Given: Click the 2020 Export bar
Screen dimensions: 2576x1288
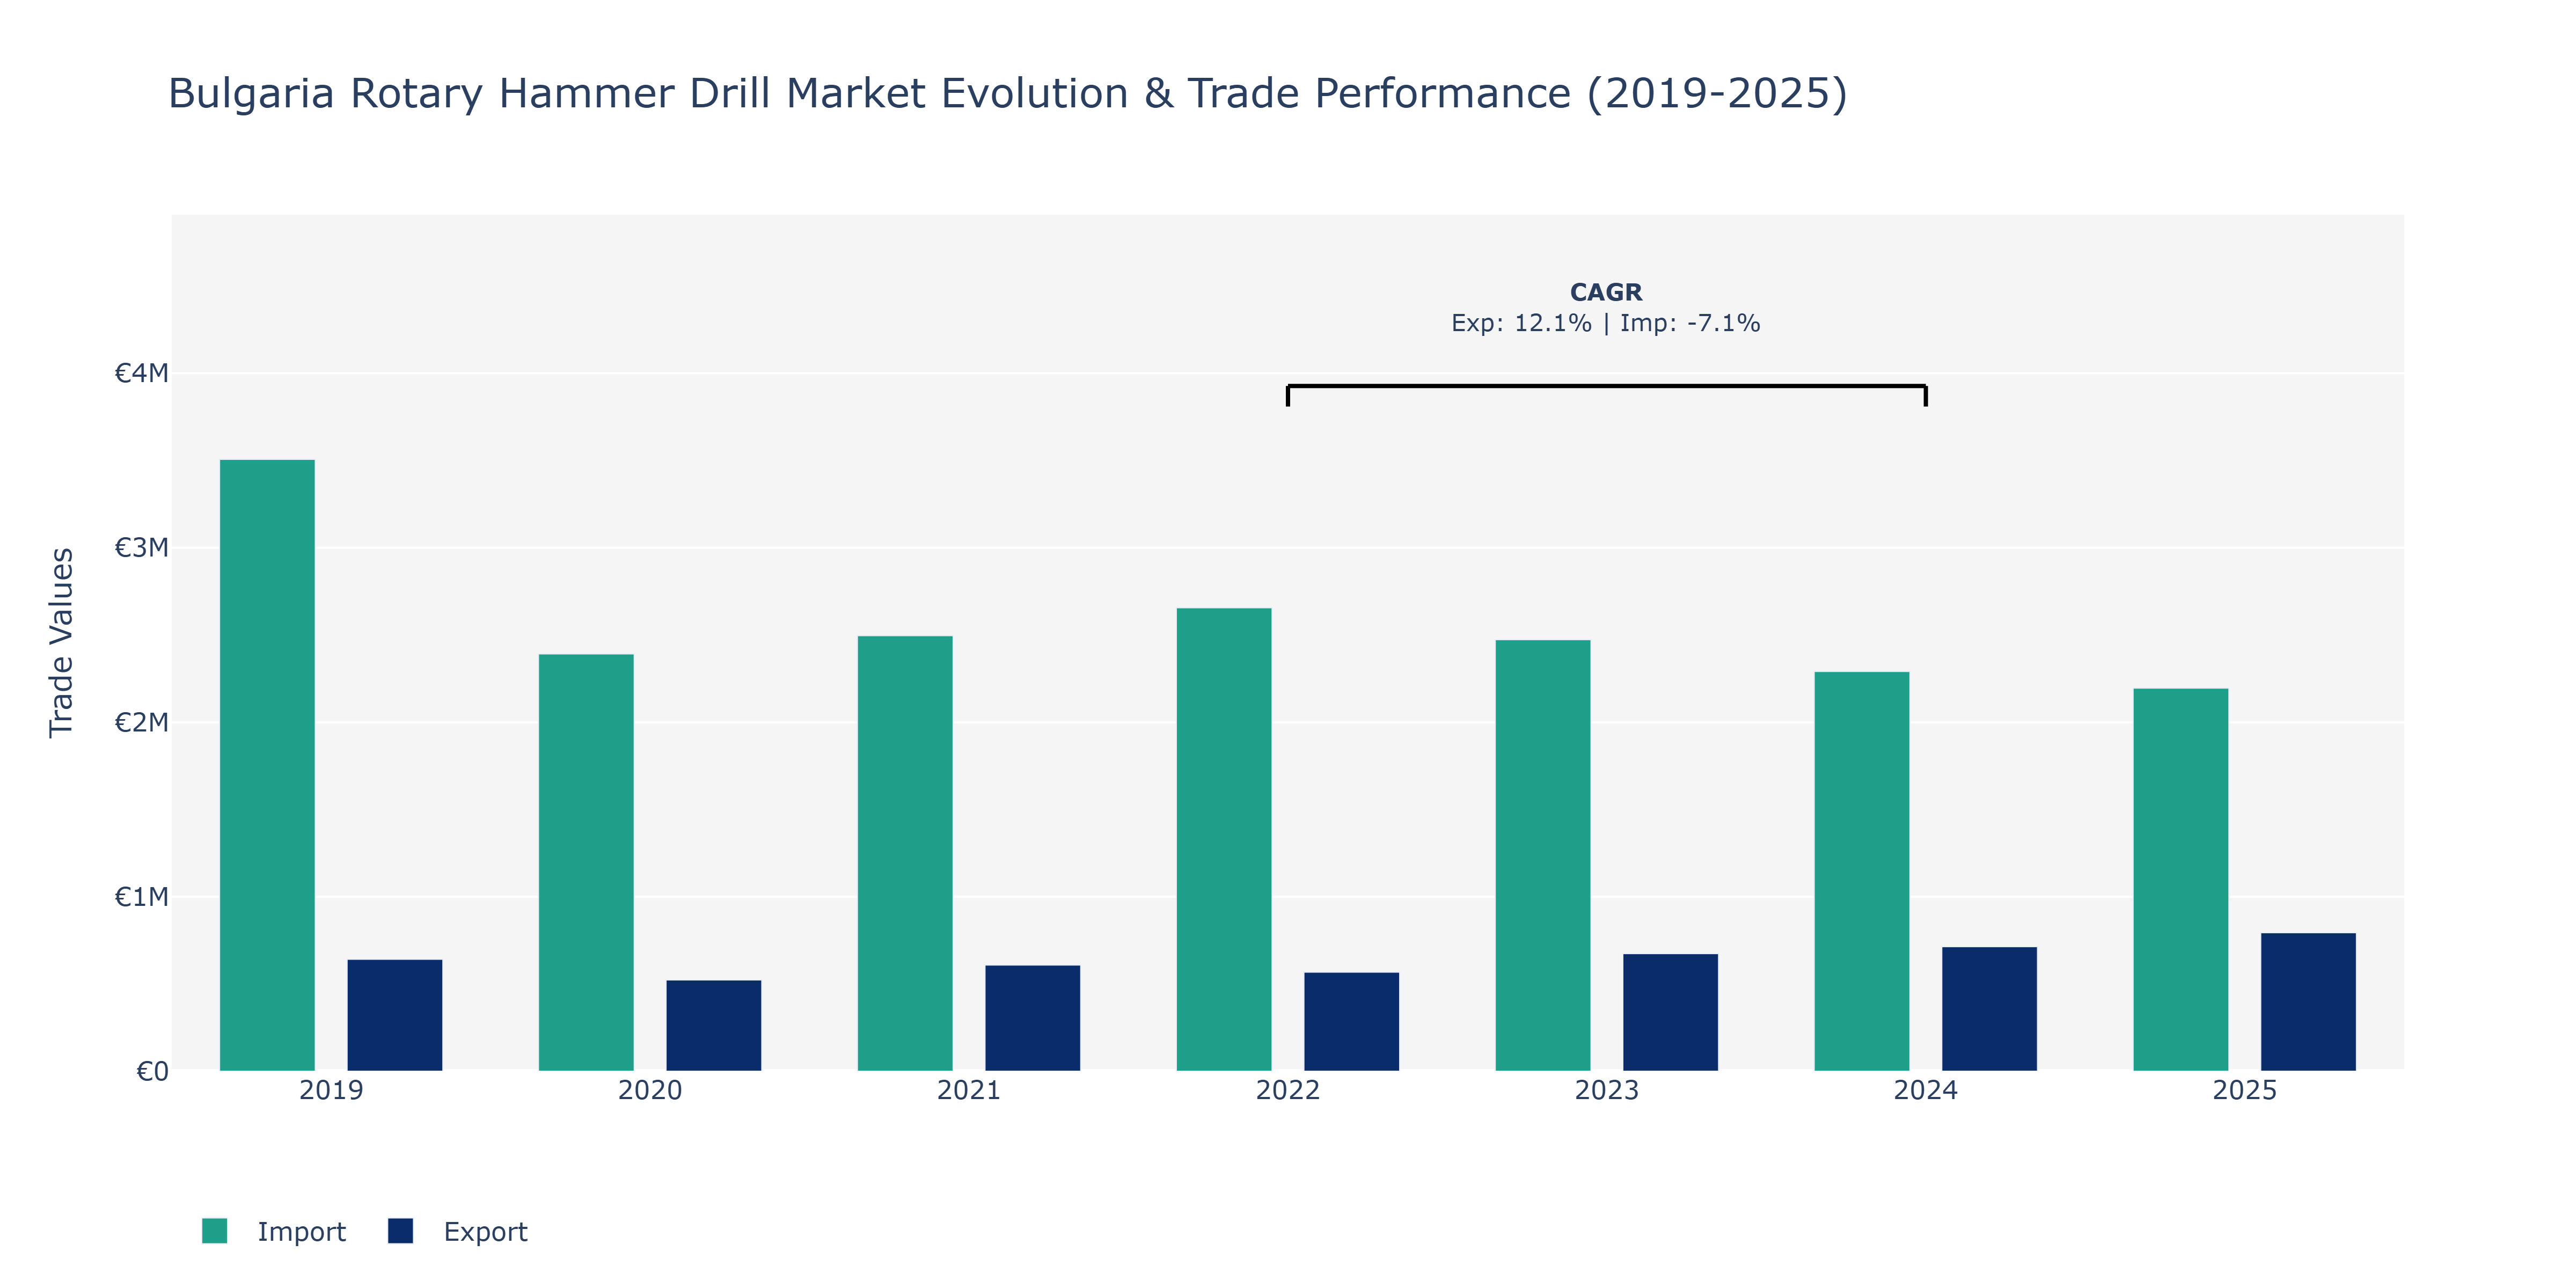Looking at the screenshot, I should (x=714, y=1025).
